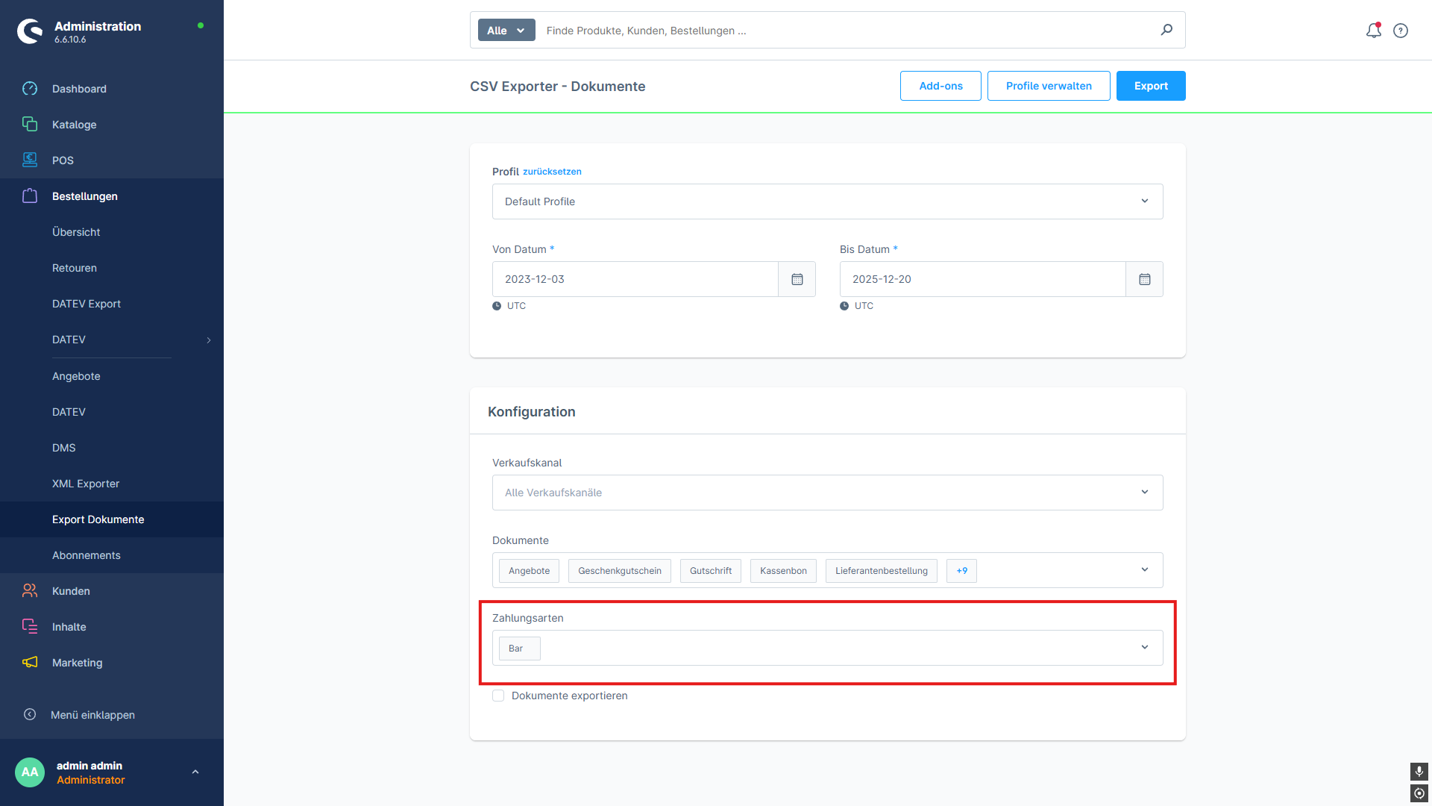Open the Von Datum calendar picker
This screenshot has width=1432, height=806.
pos(797,279)
